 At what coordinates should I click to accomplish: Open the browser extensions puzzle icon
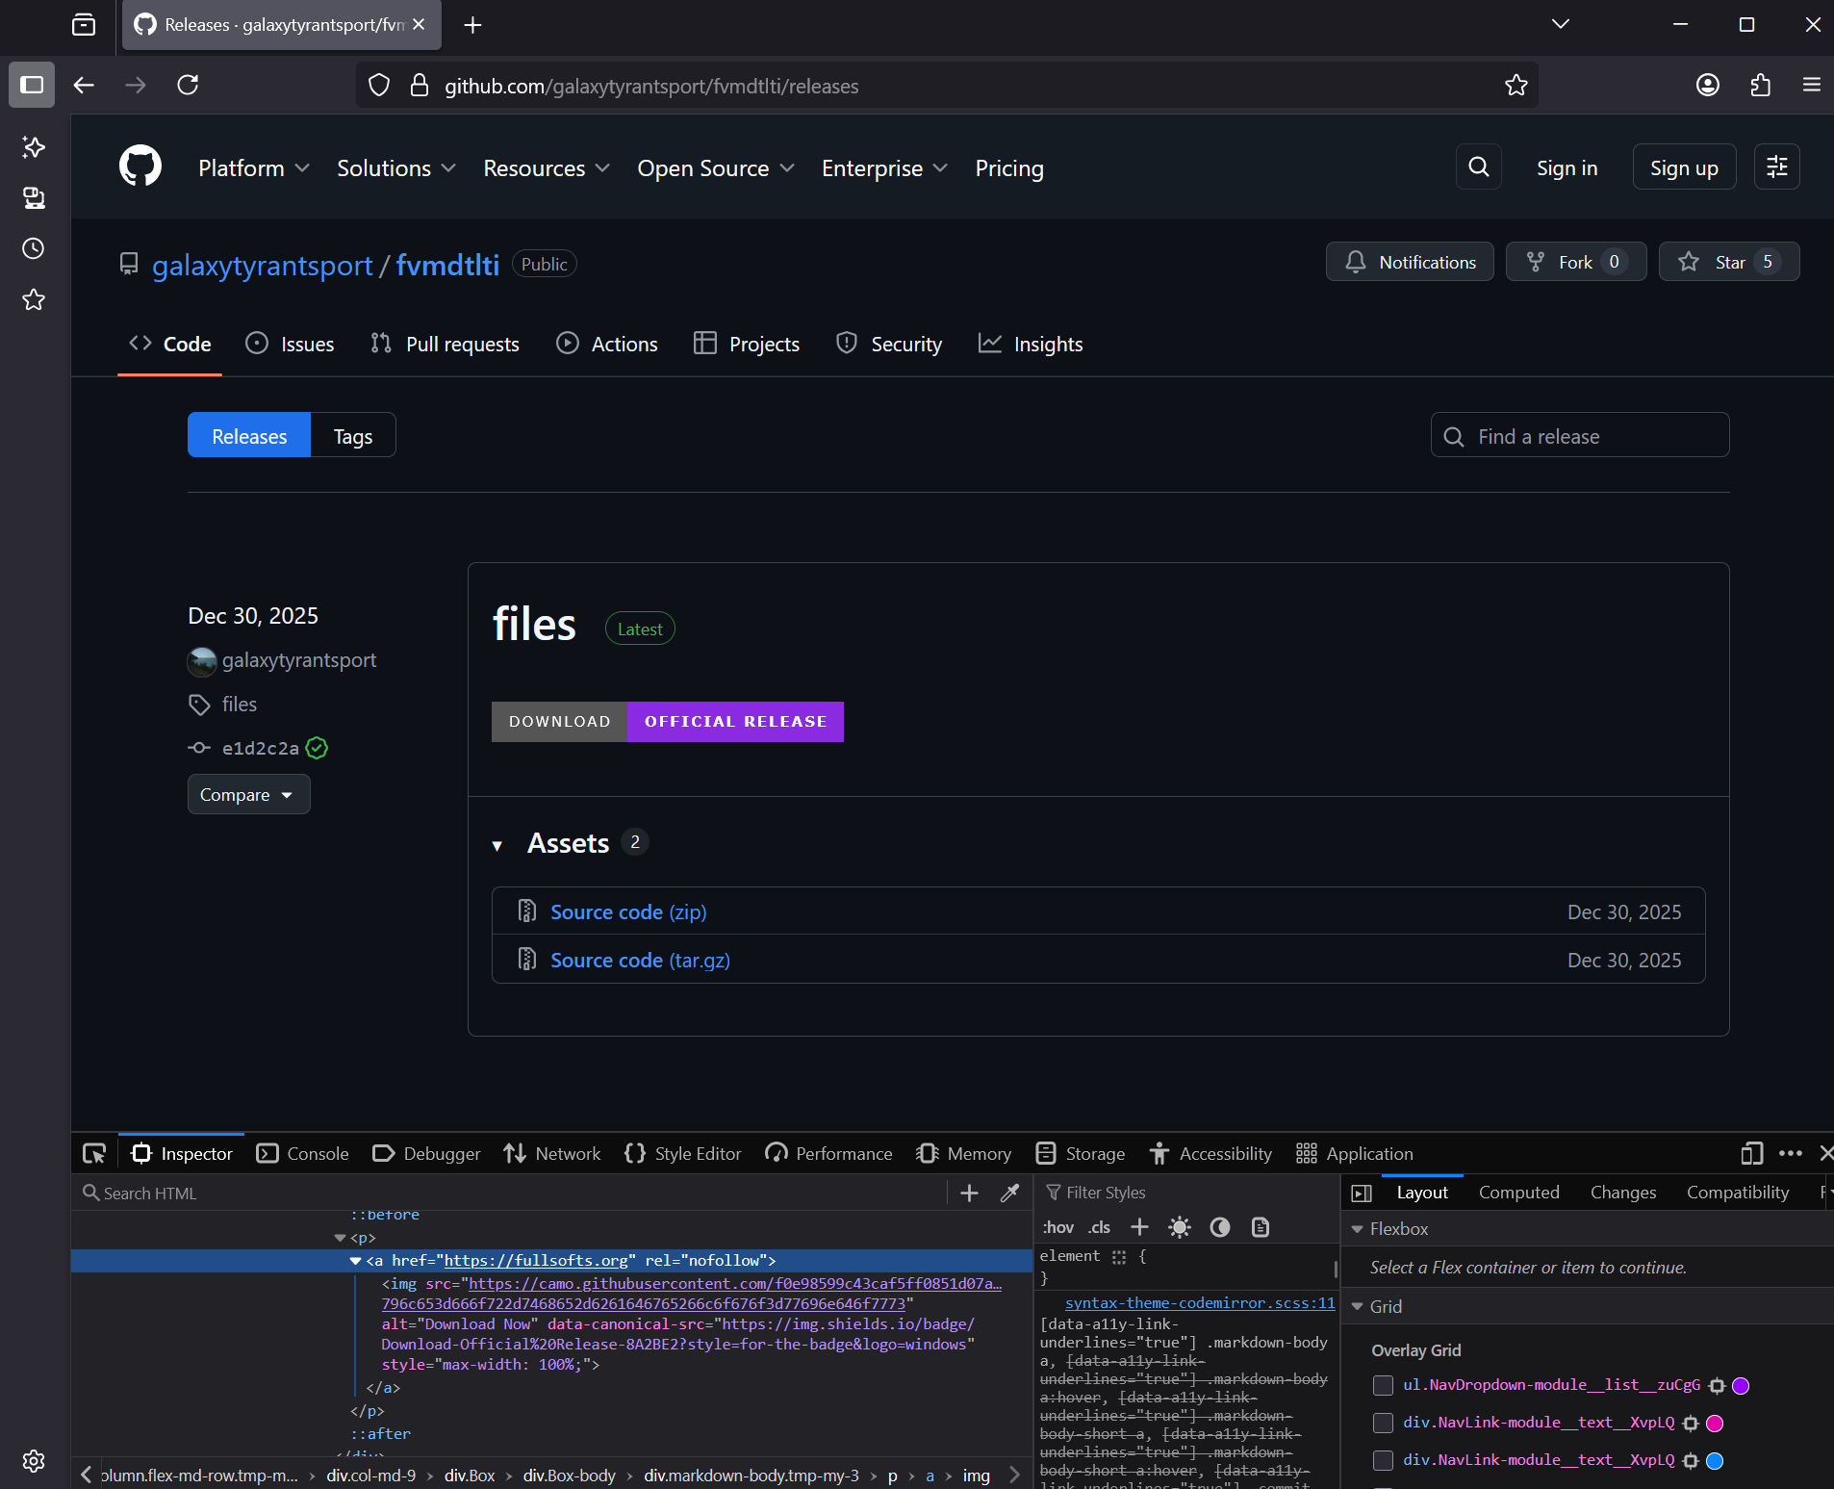tap(1760, 86)
